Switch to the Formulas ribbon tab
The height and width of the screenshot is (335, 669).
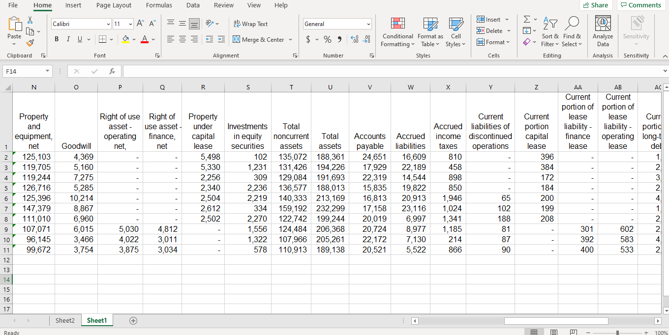pyautogui.click(x=159, y=5)
